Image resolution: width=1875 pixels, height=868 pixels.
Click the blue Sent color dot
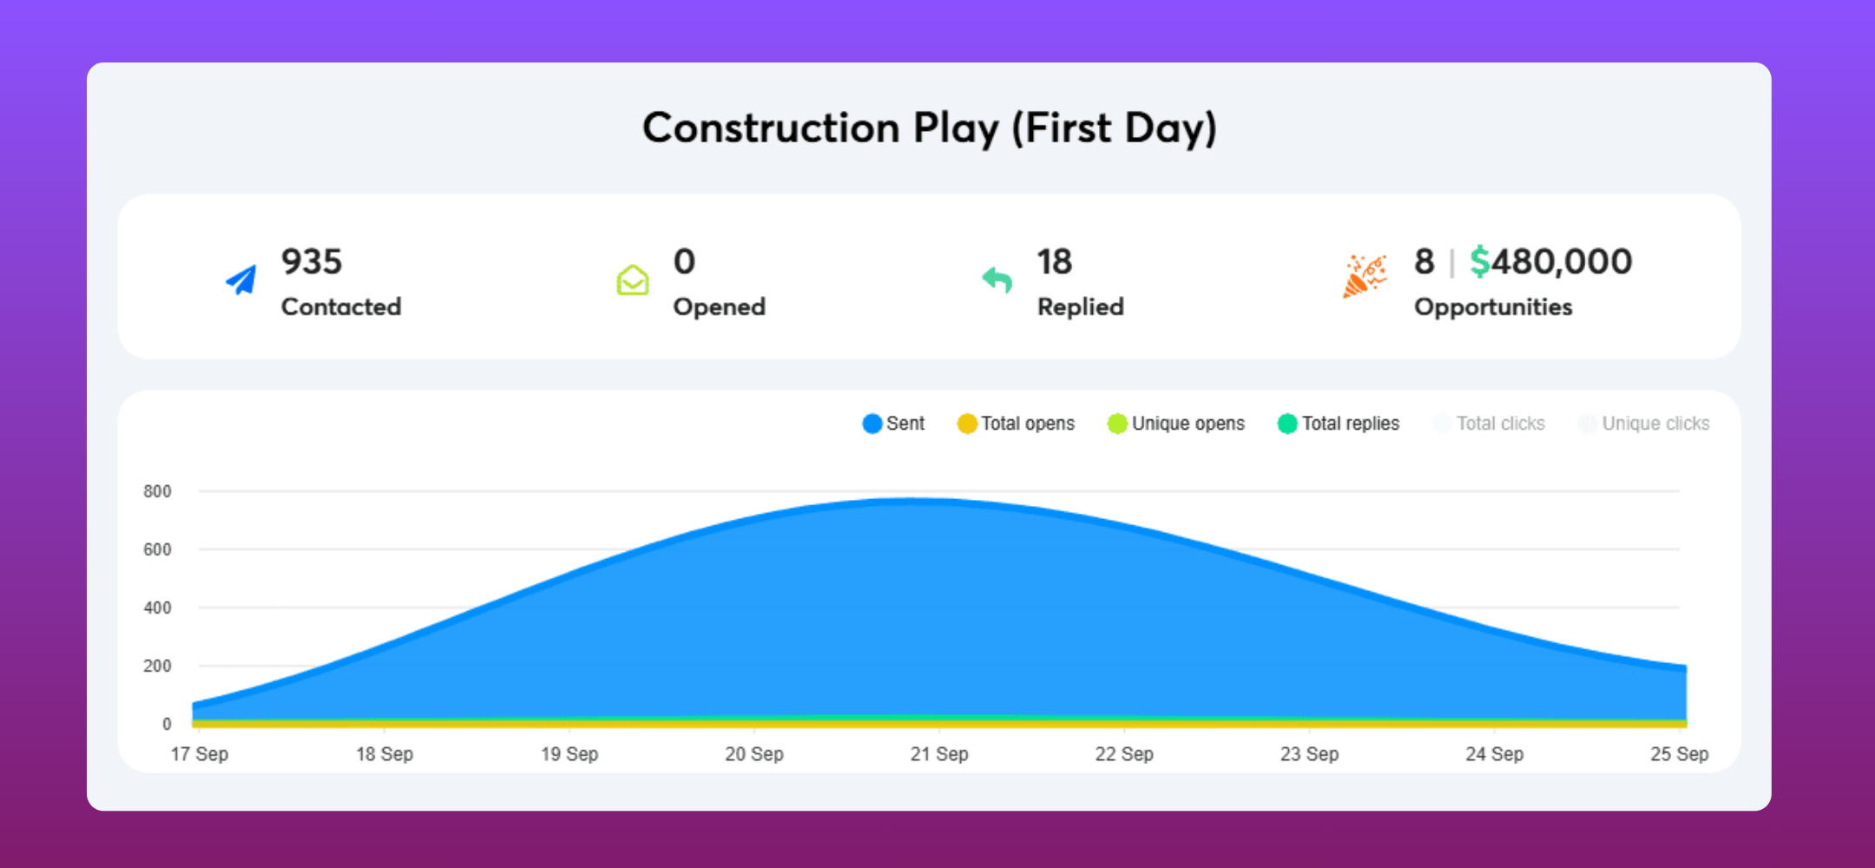click(872, 424)
